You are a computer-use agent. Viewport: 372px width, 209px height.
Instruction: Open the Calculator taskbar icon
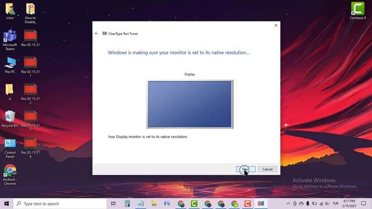click(127, 204)
